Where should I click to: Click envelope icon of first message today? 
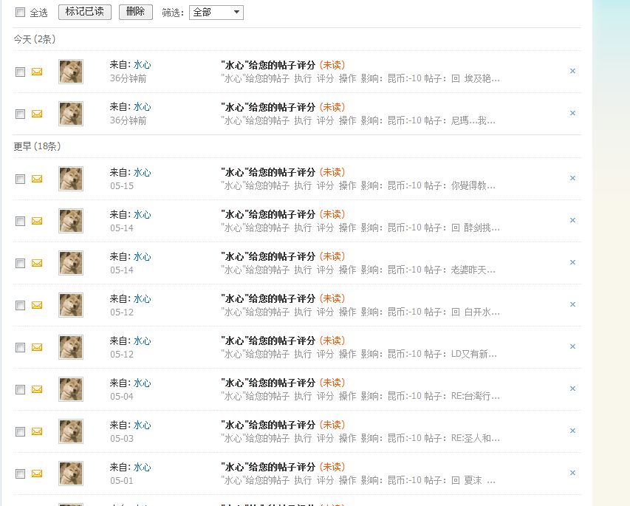[x=37, y=72]
